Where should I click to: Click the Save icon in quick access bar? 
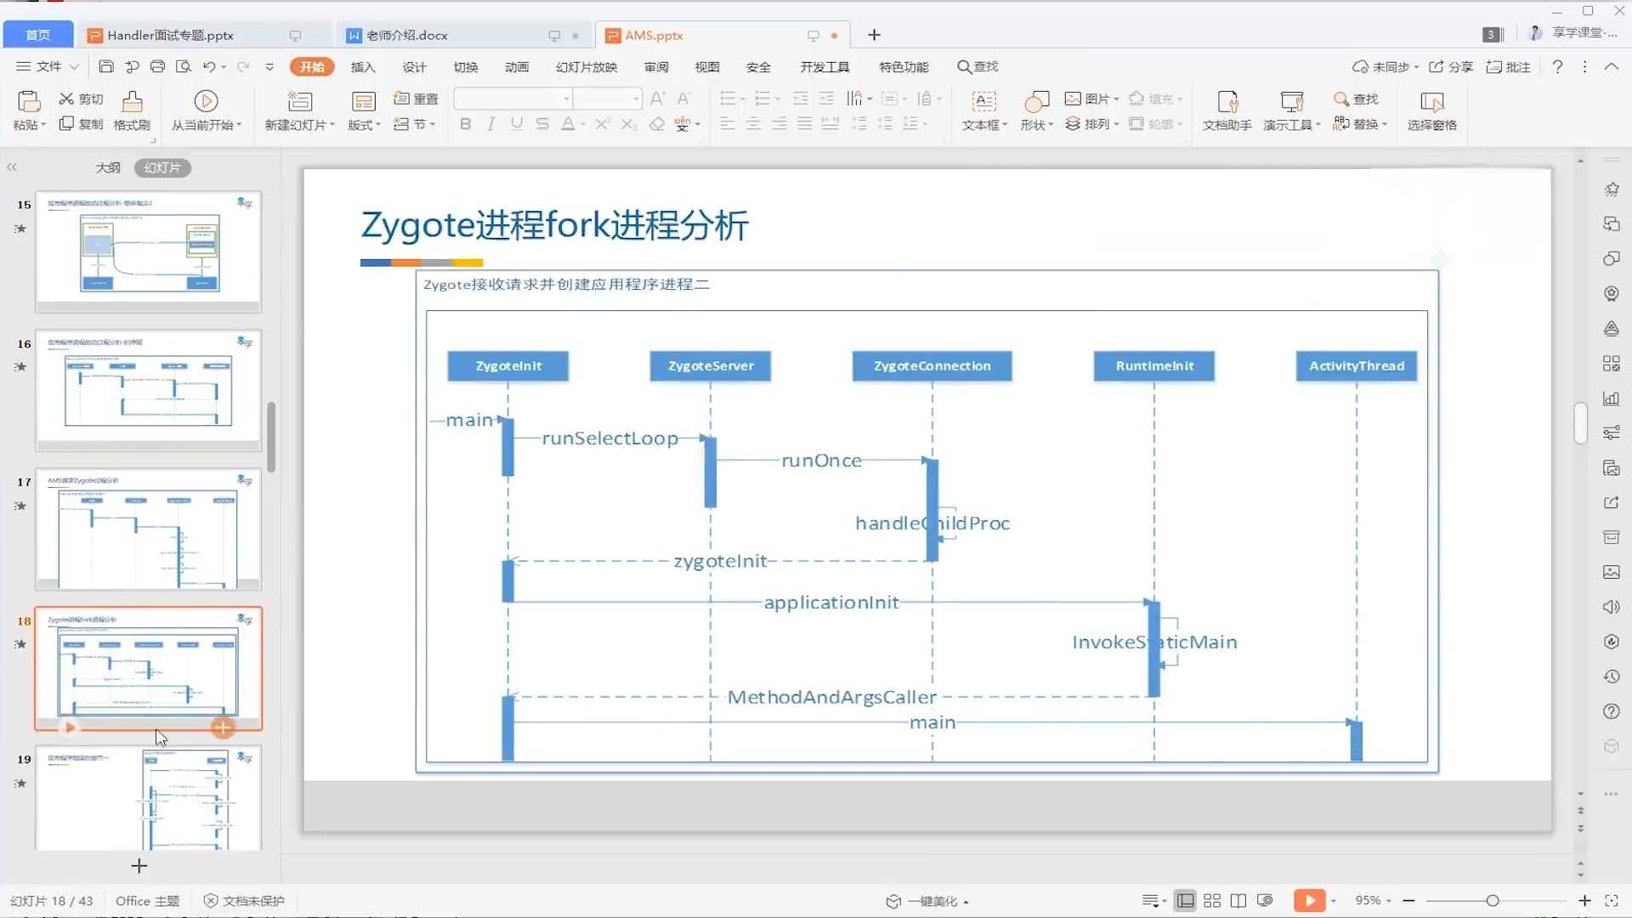coord(106,66)
